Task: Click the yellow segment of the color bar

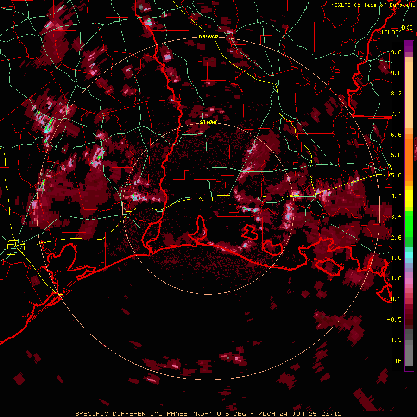Action: tap(409, 198)
